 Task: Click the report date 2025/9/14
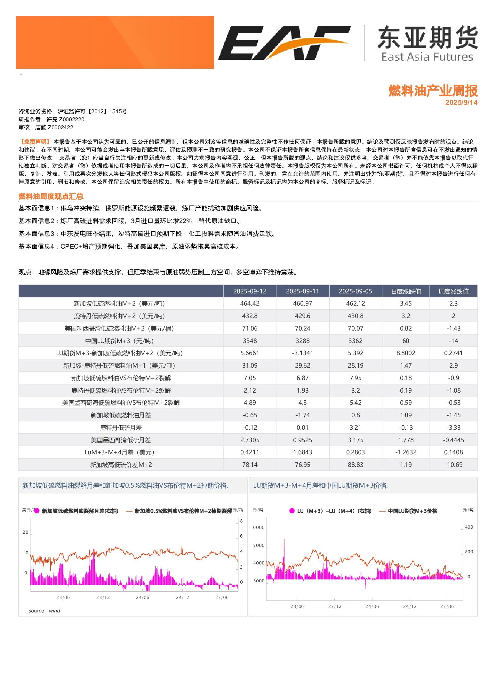461,103
